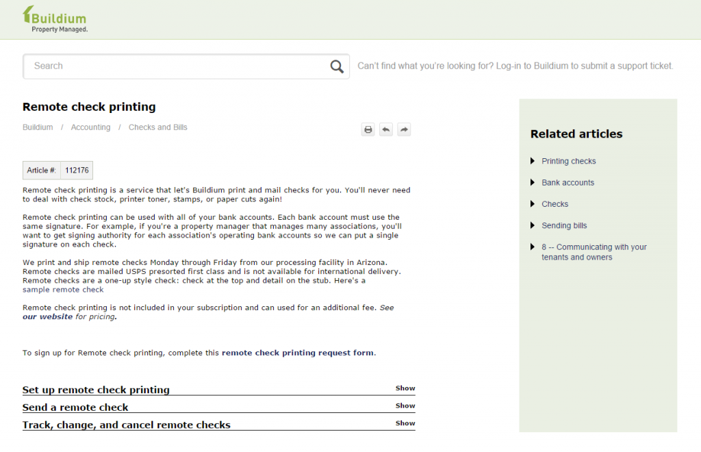The width and height of the screenshot is (701, 452).
Task: Open the sample remote check link
Action: pyautogui.click(x=63, y=290)
